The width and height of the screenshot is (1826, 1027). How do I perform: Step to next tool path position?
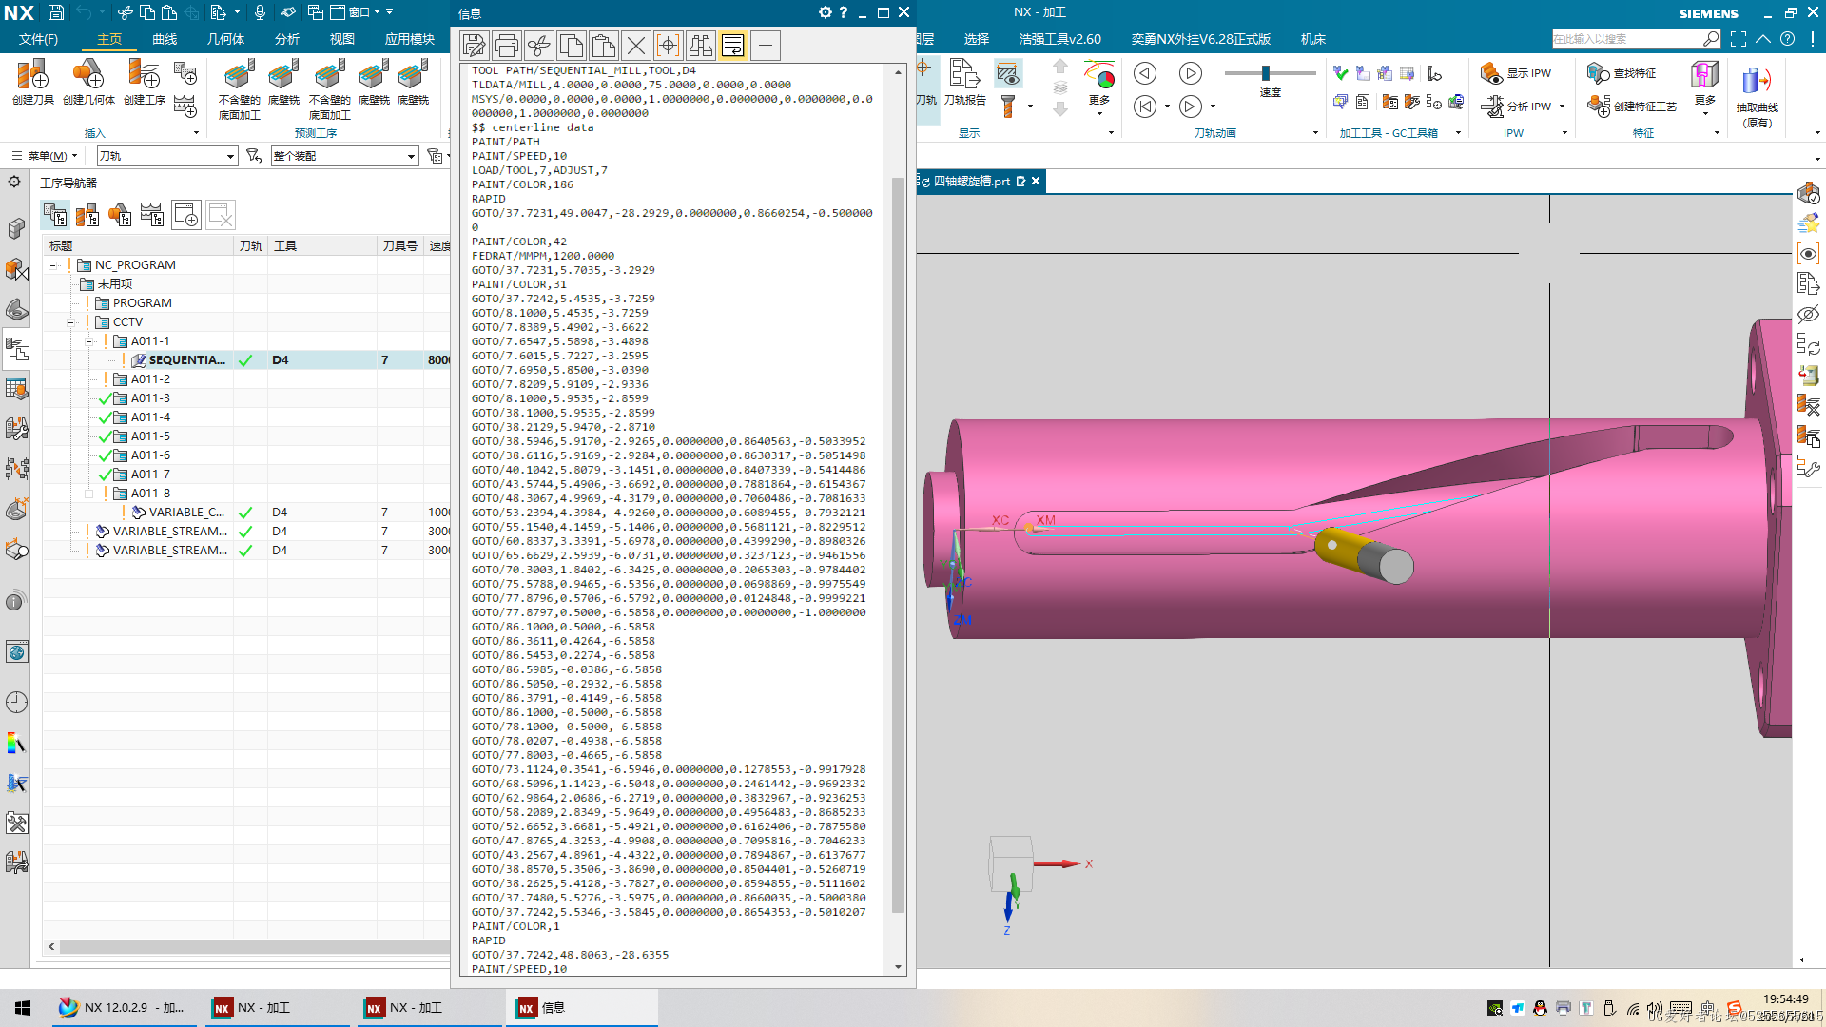click(x=1191, y=107)
